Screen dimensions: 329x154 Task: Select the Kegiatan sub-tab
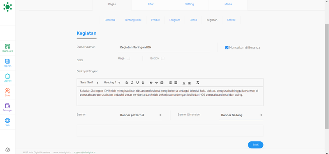pos(212,20)
